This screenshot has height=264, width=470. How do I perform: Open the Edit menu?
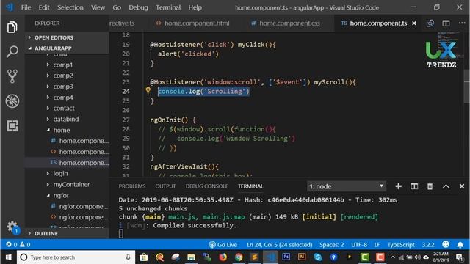(44, 7)
